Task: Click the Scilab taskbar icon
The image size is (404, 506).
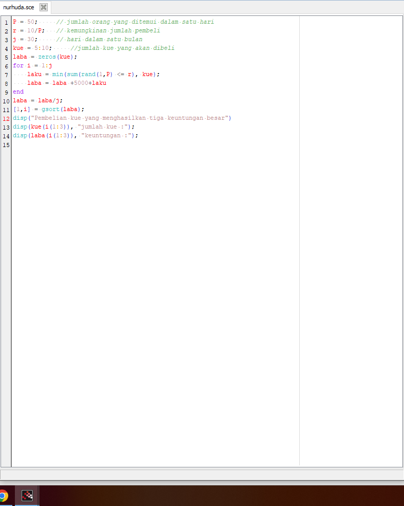Action: click(x=27, y=496)
